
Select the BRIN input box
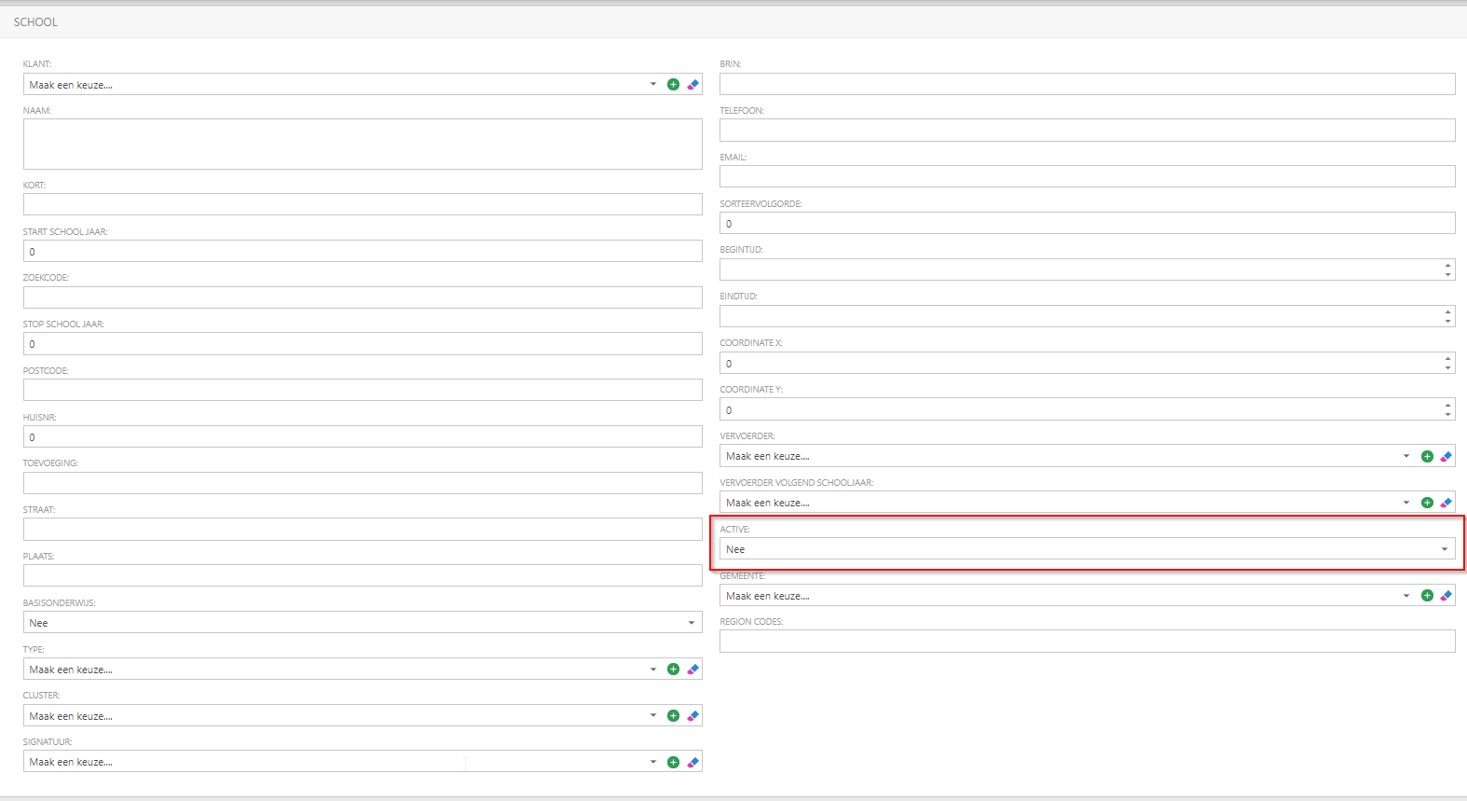coord(1086,84)
